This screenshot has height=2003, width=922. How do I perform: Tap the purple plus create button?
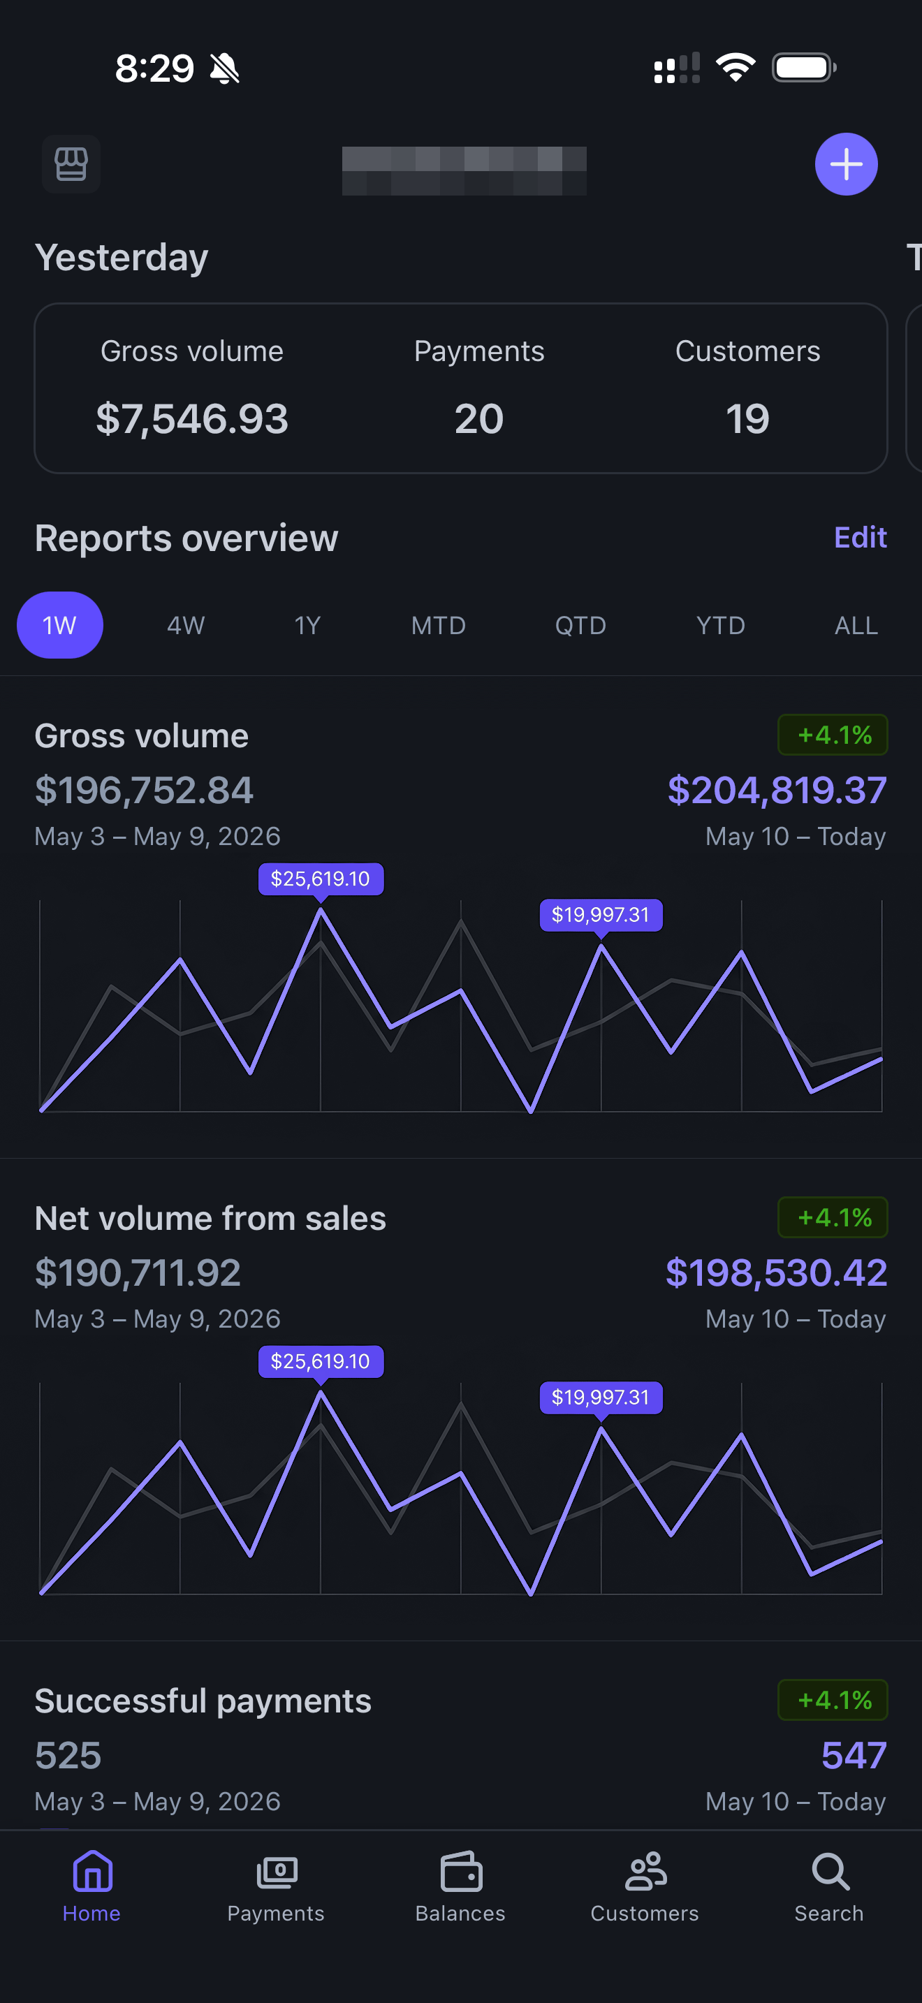[x=846, y=164]
